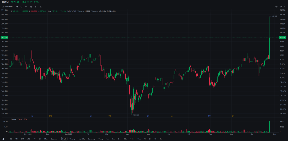Image resolution: width=288 pixels, height=141 pixels.
Task: Select the 1M time range
Action: [17, 139]
